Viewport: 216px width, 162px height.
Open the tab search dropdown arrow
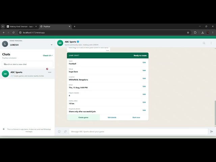3,26
